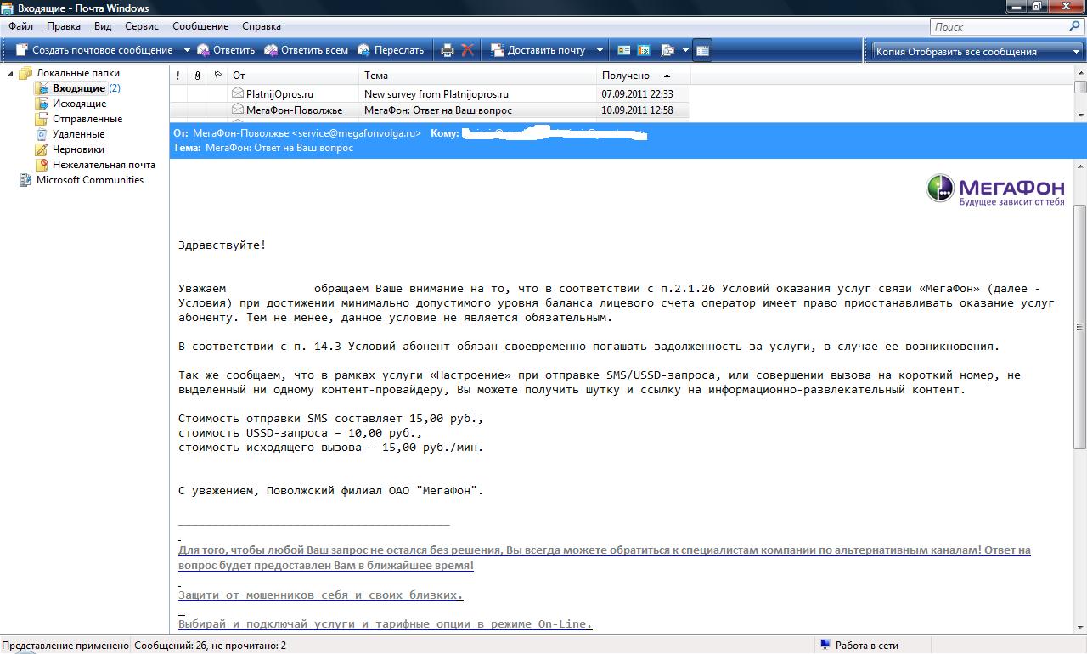Sort messages by Тема column
1087x654 pixels.
pos(477,76)
